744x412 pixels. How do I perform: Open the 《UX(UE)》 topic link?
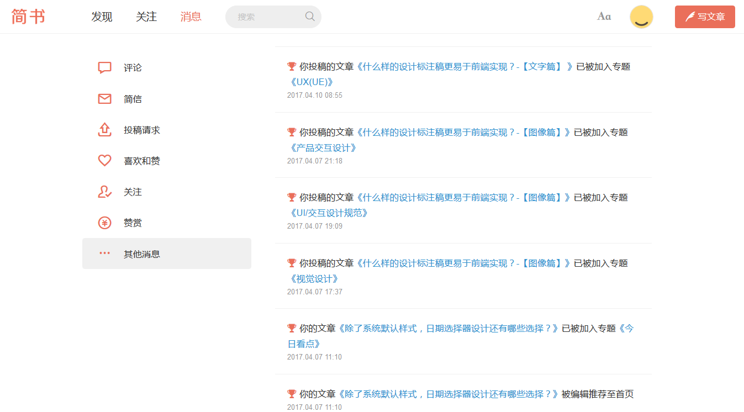click(312, 82)
